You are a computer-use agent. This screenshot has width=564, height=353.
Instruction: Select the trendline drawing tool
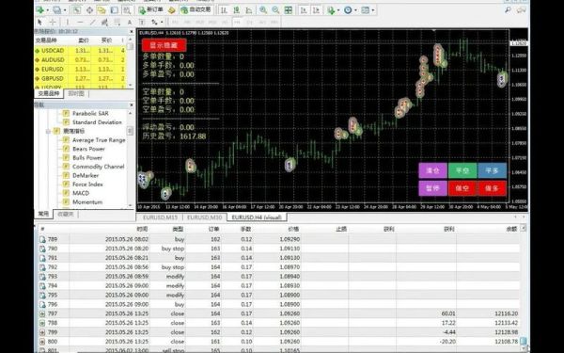[x=92, y=23]
